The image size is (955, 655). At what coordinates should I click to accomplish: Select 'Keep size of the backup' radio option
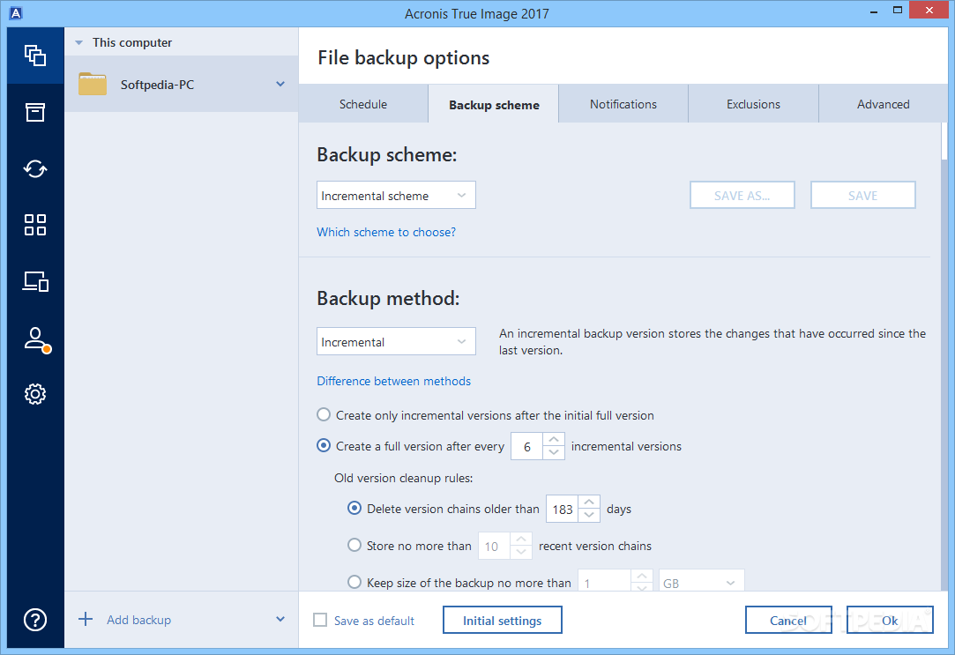coord(354,582)
